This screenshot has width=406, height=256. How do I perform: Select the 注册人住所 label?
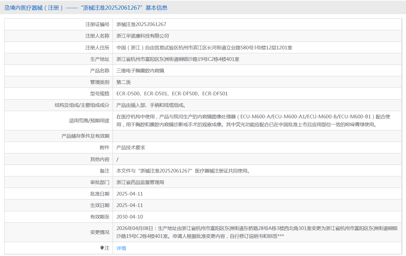[x=97, y=48]
